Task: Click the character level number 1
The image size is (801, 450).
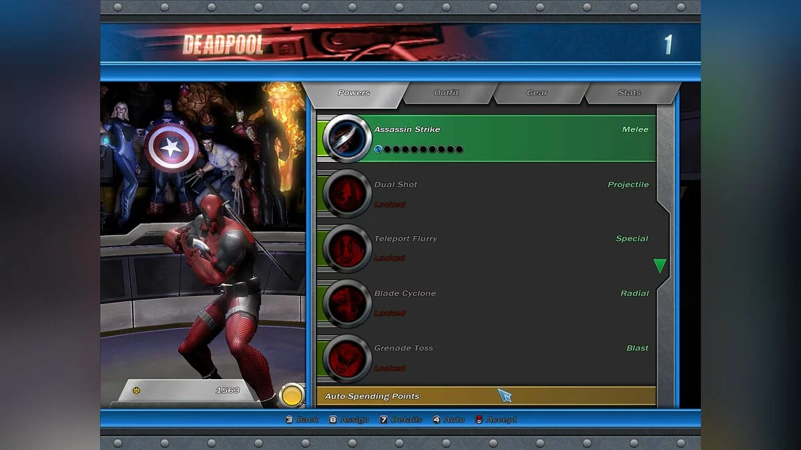Action: tap(667, 45)
